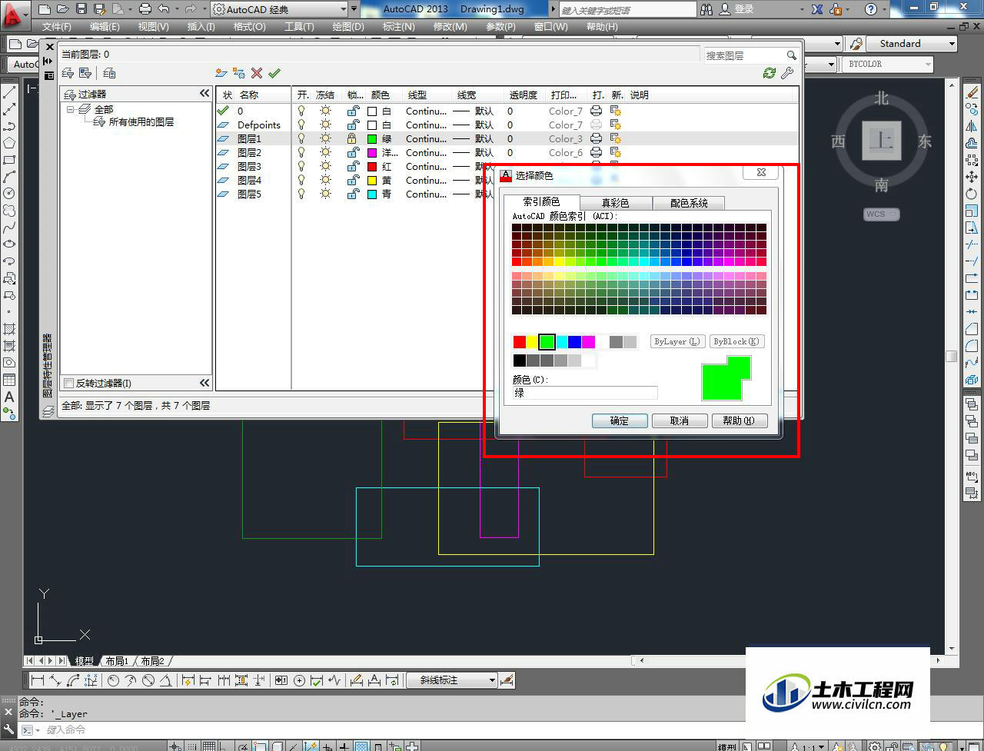Select the Line tool in left draw toolbar

(9, 92)
